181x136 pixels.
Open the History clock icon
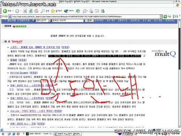pos(78,11)
